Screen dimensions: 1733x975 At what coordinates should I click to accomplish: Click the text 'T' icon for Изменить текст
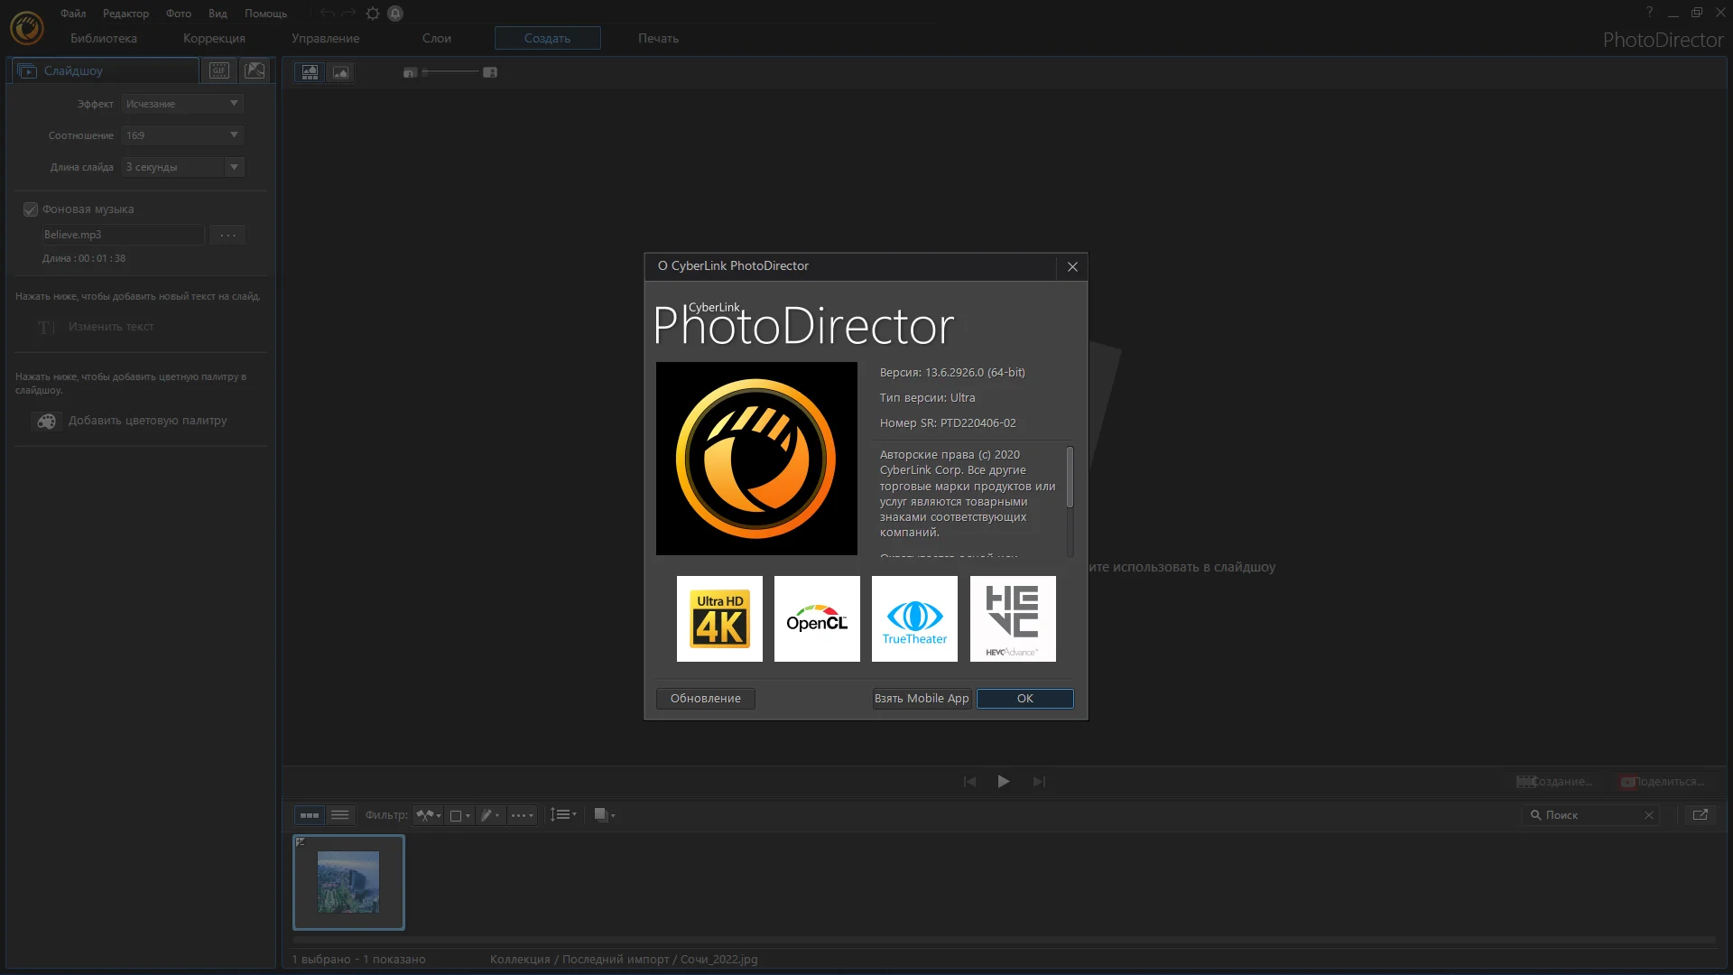click(45, 327)
